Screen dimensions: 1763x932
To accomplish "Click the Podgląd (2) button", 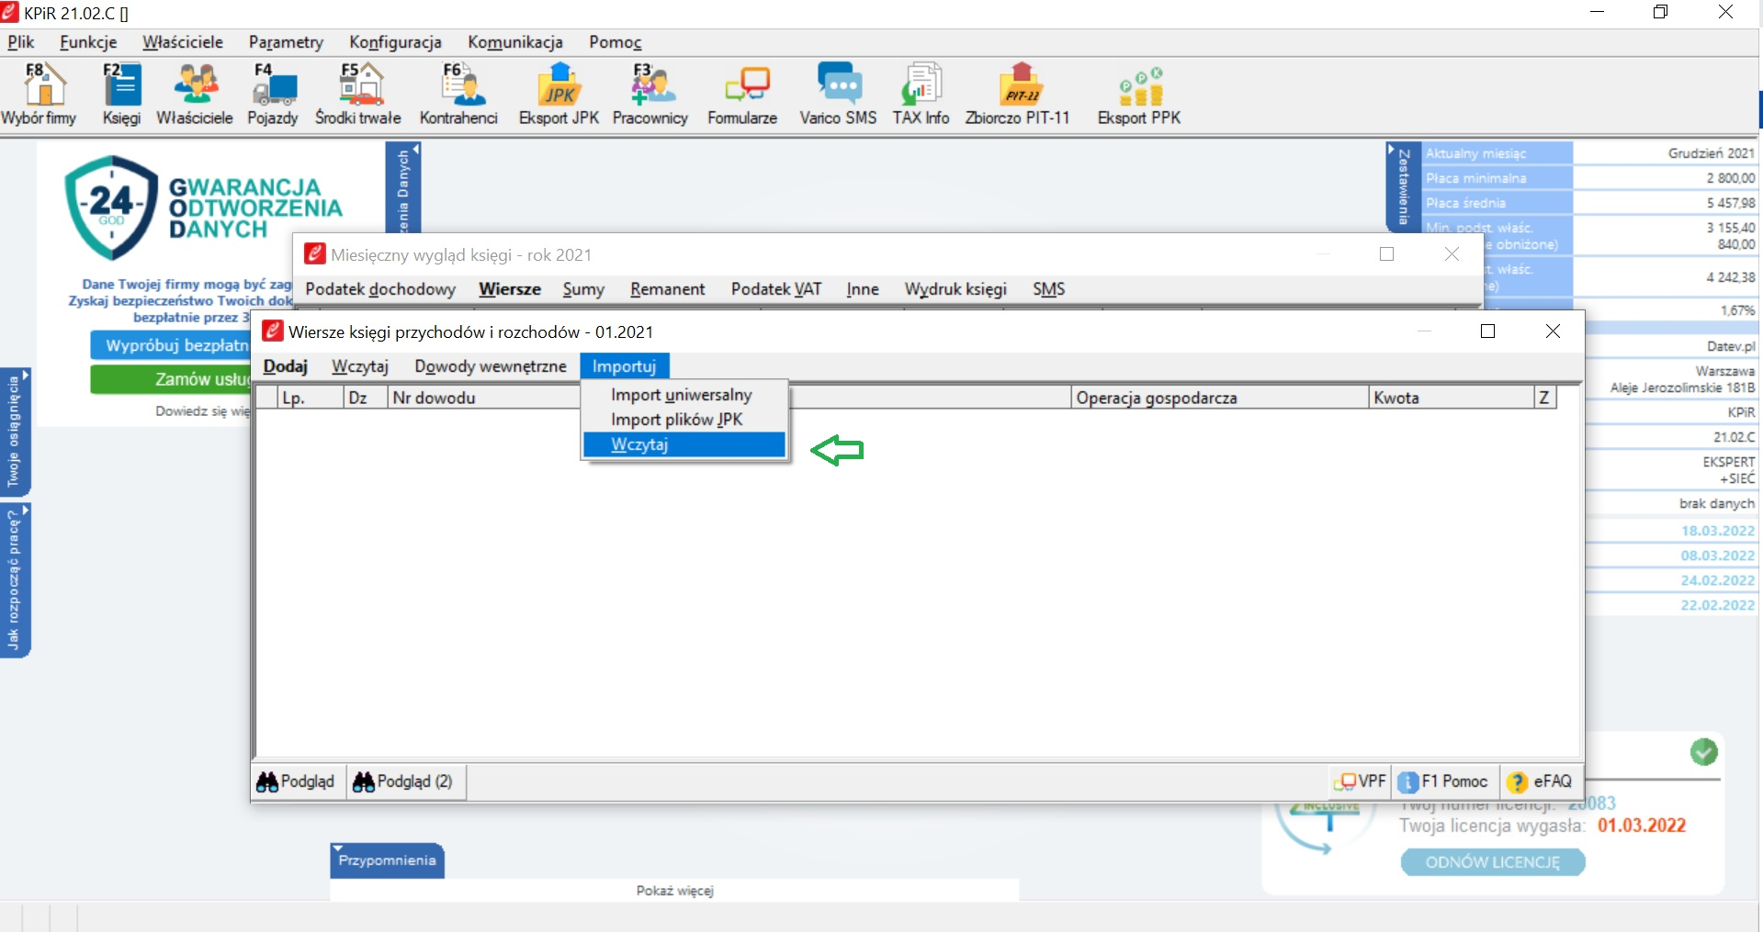I will click(x=405, y=781).
